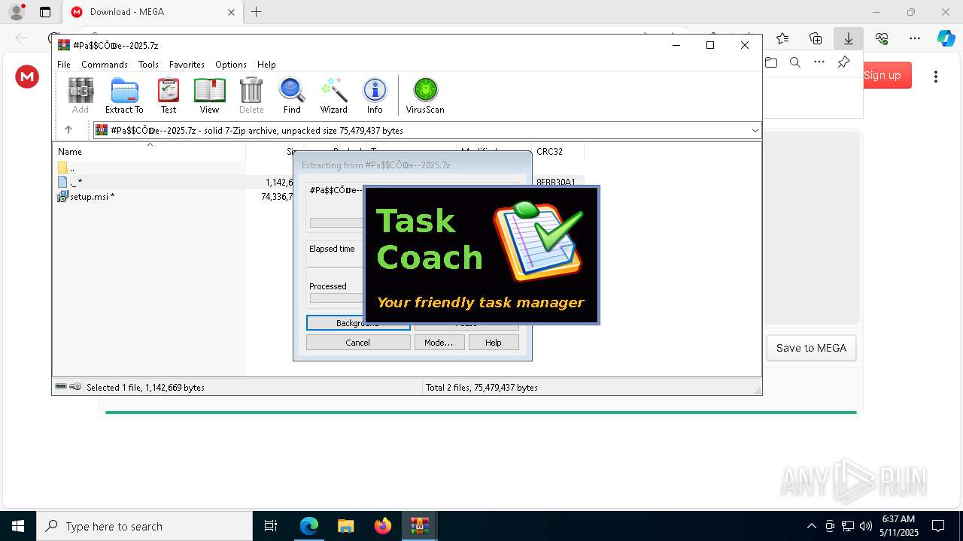This screenshot has width=963, height=541.
Task: Open the Favorites menu
Action: 187,65
